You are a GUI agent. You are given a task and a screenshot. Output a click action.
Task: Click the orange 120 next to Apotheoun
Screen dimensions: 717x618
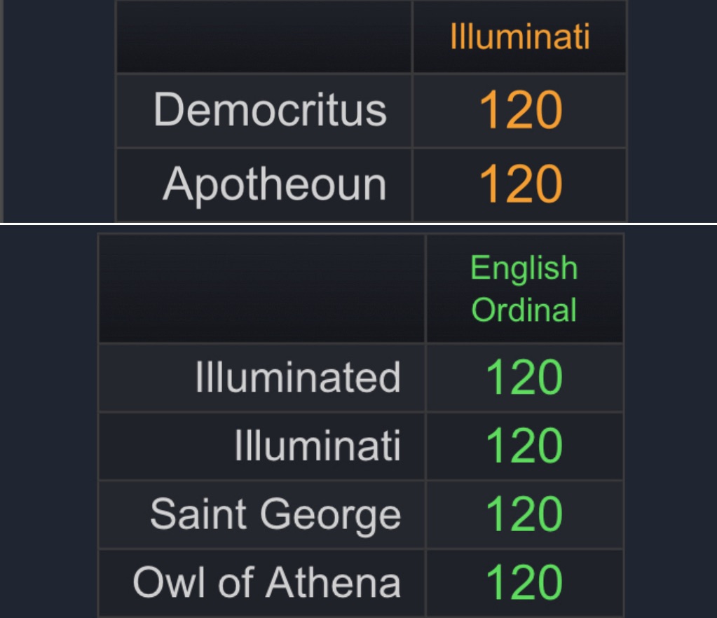(520, 184)
